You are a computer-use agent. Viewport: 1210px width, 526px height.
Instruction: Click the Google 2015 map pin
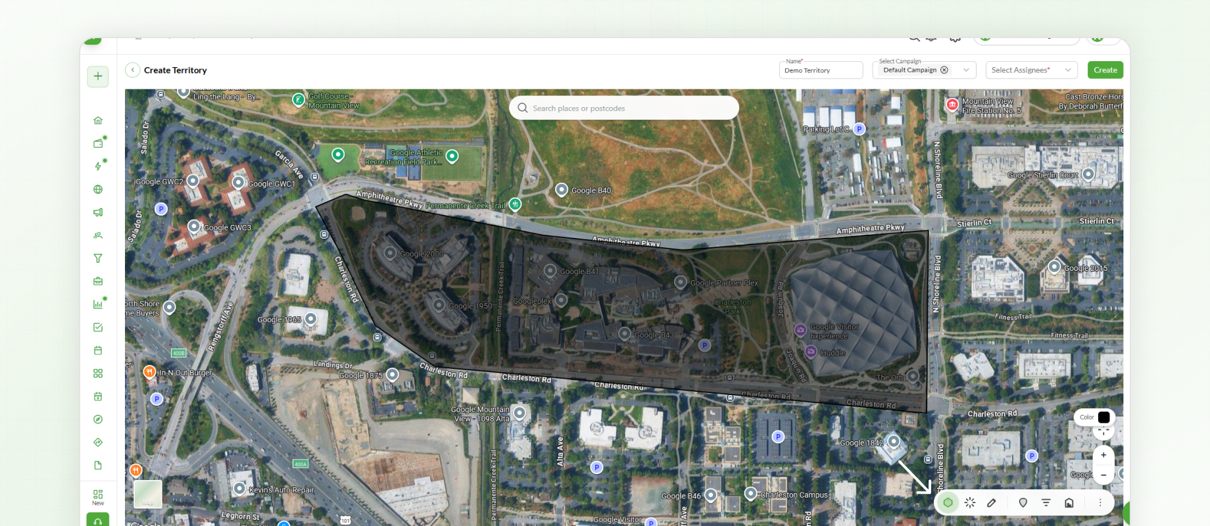pos(1054,266)
